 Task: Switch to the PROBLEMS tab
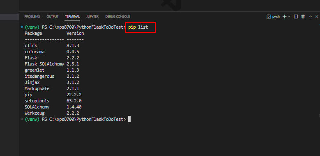[32, 16]
